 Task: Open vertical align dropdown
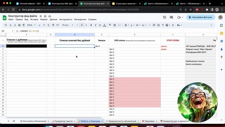[x=132, y=25]
